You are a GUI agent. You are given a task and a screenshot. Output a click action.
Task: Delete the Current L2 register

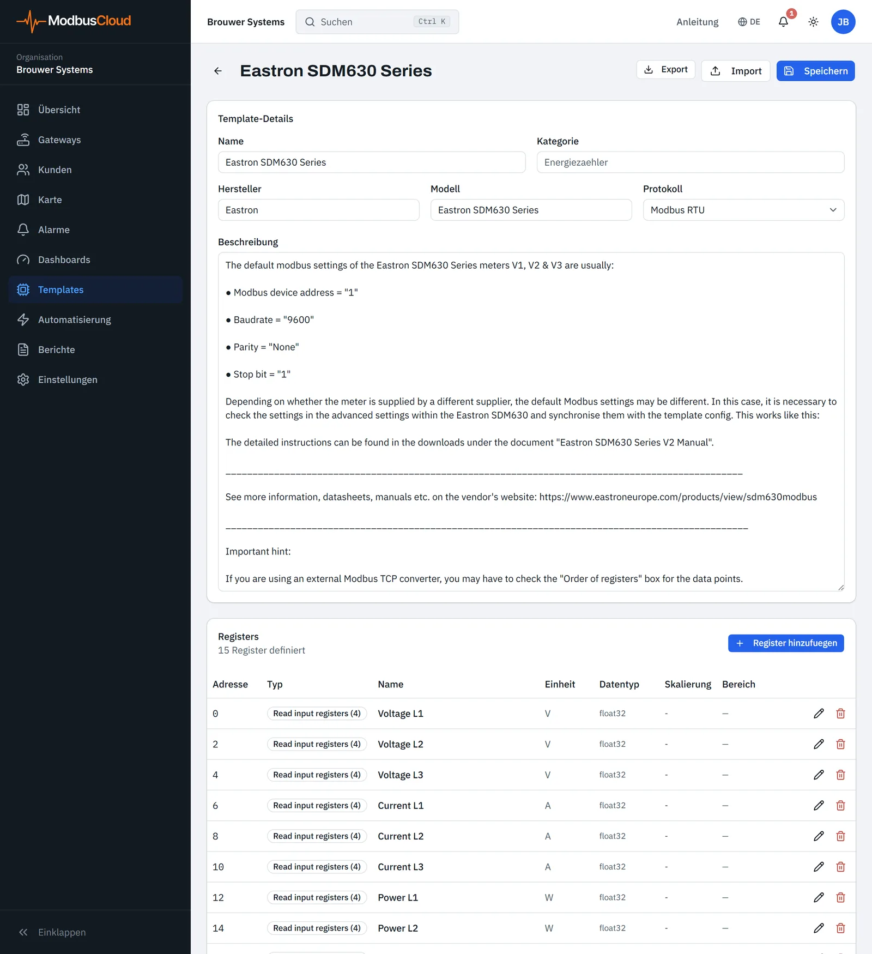(840, 836)
